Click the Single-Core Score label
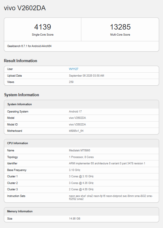This screenshot has height=228, width=163. [x=42, y=35]
